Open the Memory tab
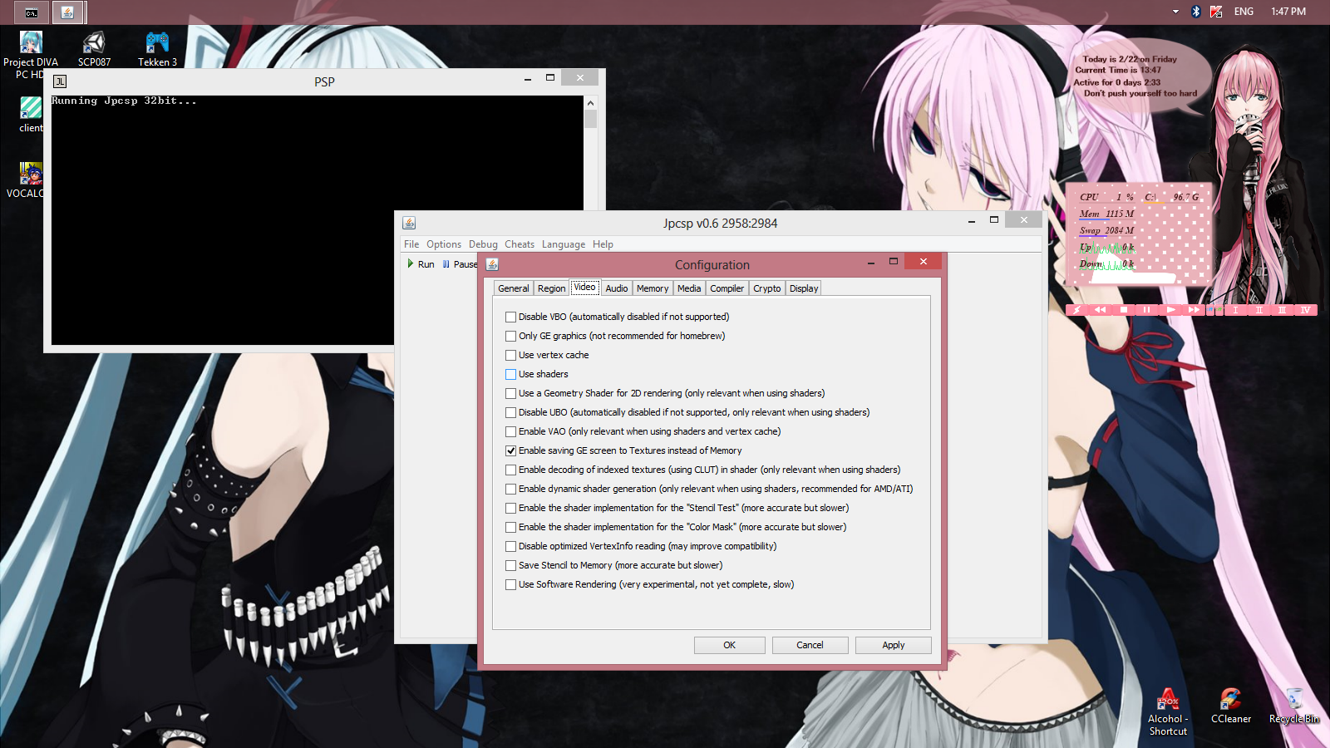The width and height of the screenshot is (1330, 748). point(653,288)
